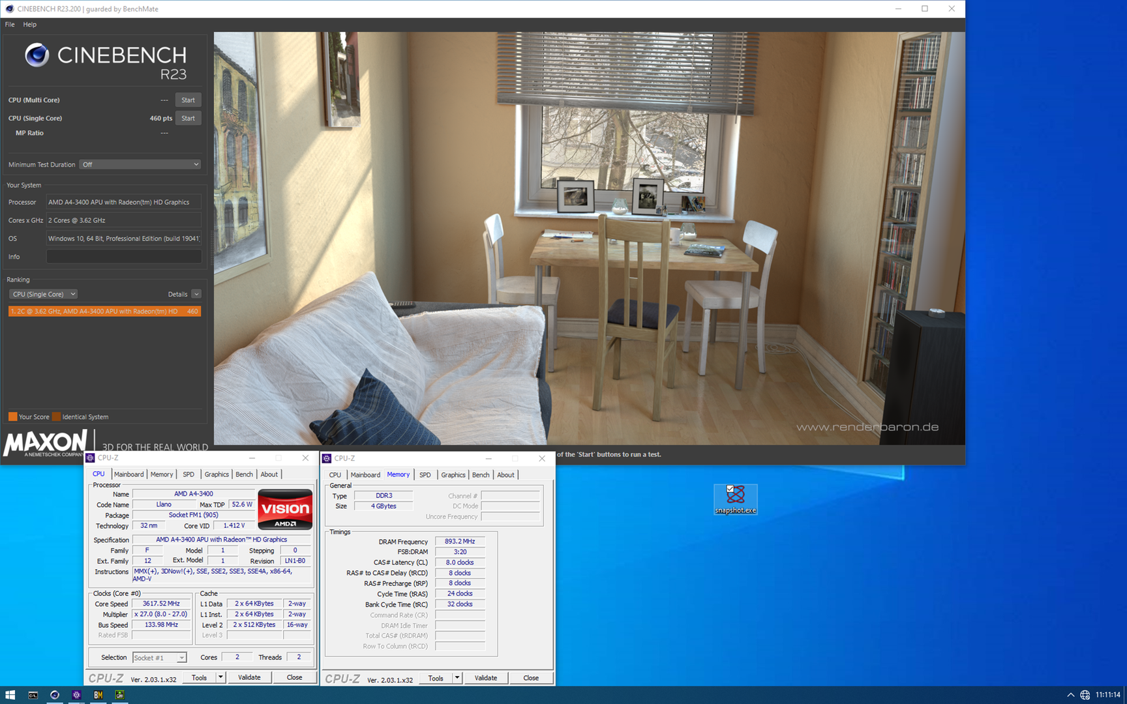Image resolution: width=1127 pixels, height=704 pixels.
Task: Click the DRAM Frequency value 893.2 MHz
Action: (460, 542)
